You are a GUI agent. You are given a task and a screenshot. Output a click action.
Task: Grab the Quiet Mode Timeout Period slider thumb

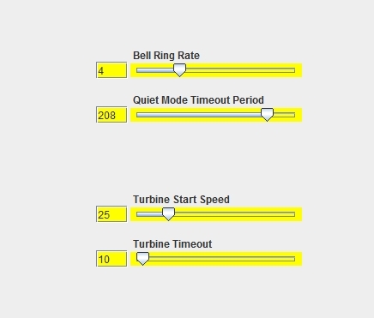267,115
